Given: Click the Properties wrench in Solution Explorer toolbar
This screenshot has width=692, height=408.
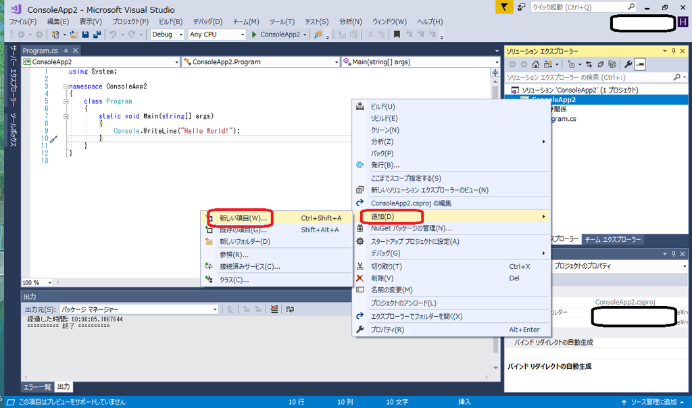Looking at the screenshot, I should pyautogui.click(x=628, y=64).
